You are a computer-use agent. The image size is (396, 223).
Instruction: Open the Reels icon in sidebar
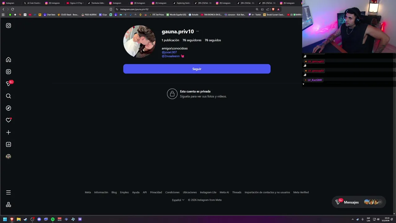click(8, 72)
